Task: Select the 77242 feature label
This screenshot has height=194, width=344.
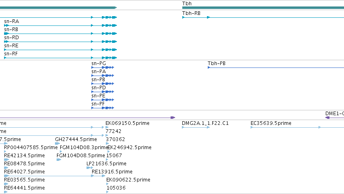Action: point(114,131)
